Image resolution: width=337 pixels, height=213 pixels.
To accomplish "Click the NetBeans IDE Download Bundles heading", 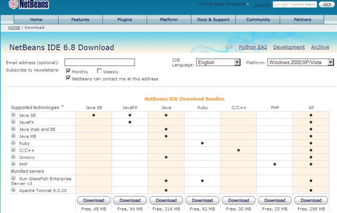I will (x=185, y=99).
